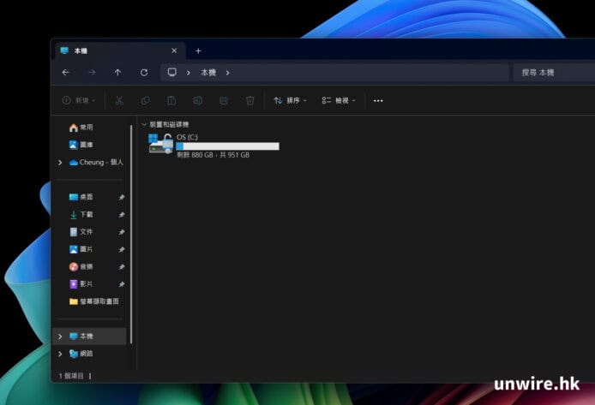Expand the Cheung - 個人 OneDrive node
The image size is (595, 405).
click(x=60, y=162)
